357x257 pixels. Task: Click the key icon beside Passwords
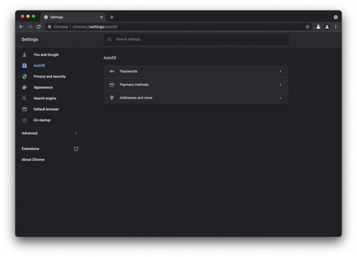[112, 72]
